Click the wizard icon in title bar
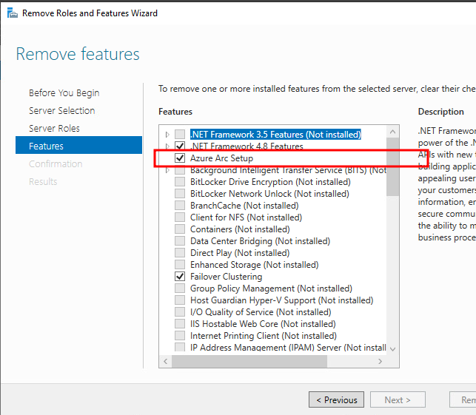 tap(9, 13)
